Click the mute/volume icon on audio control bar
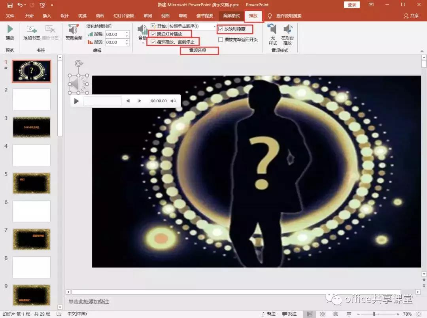Screen dimensions: 427x318 click(173, 101)
